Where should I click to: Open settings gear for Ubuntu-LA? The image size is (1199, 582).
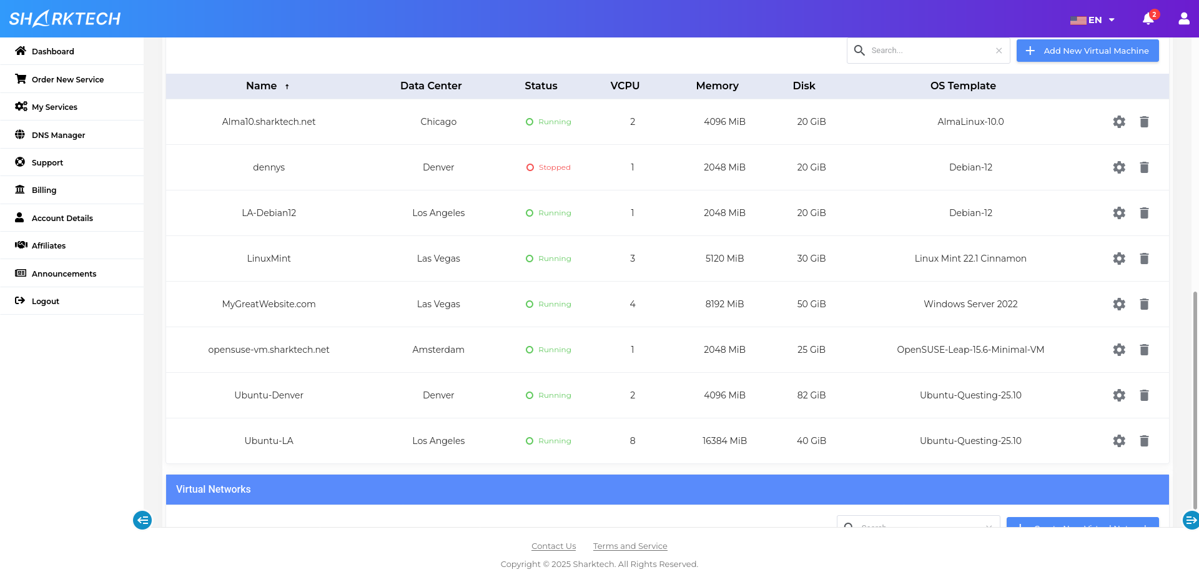tap(1119, 441)
